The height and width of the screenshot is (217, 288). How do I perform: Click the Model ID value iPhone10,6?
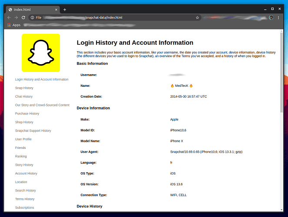(178, 130)
